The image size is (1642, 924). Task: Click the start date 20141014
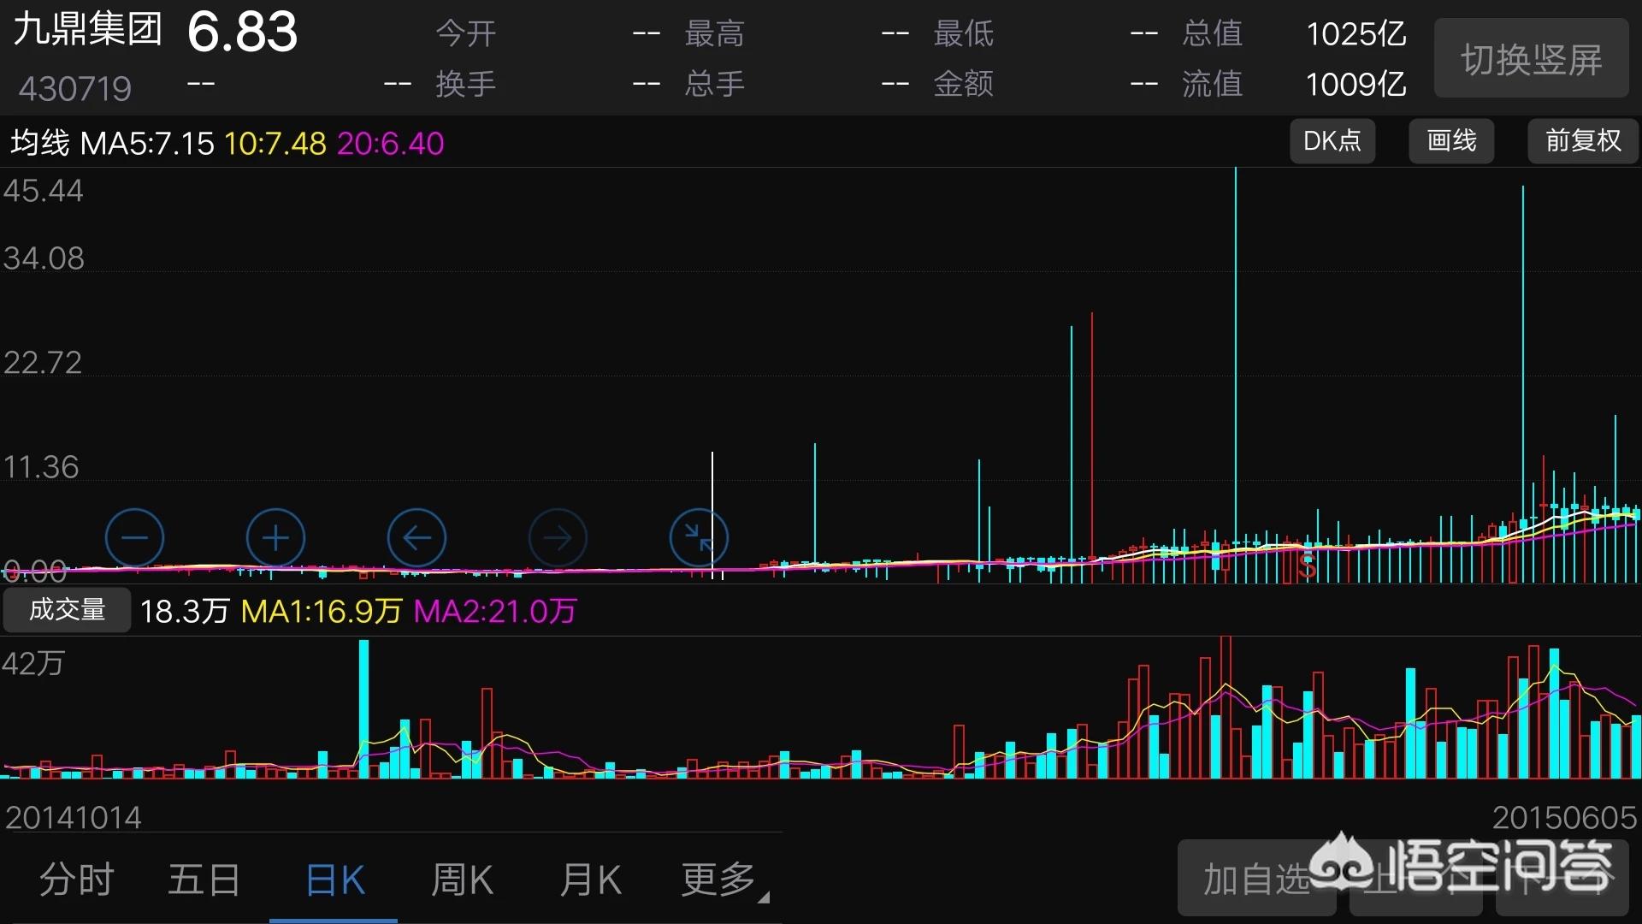coord(74,818)
